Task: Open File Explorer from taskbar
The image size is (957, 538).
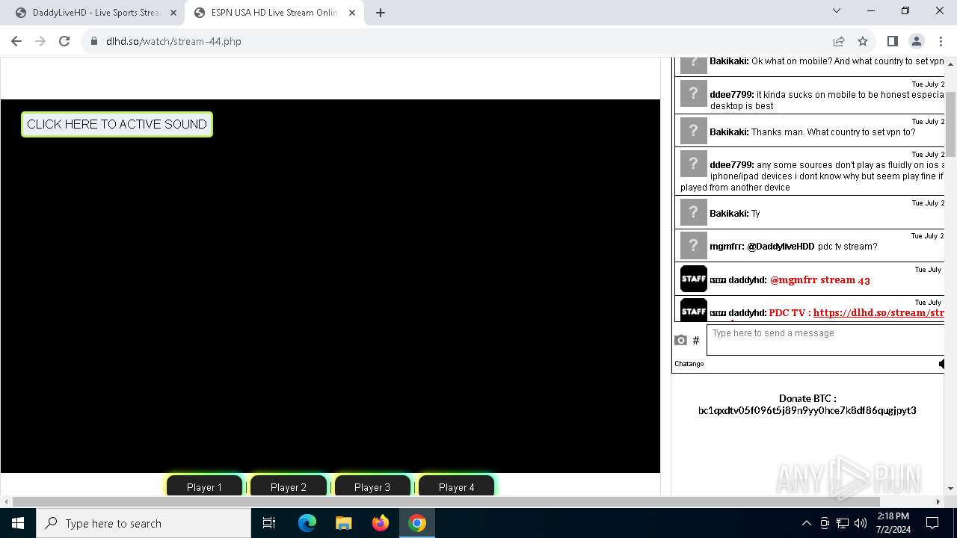Action: coord(344,523)
